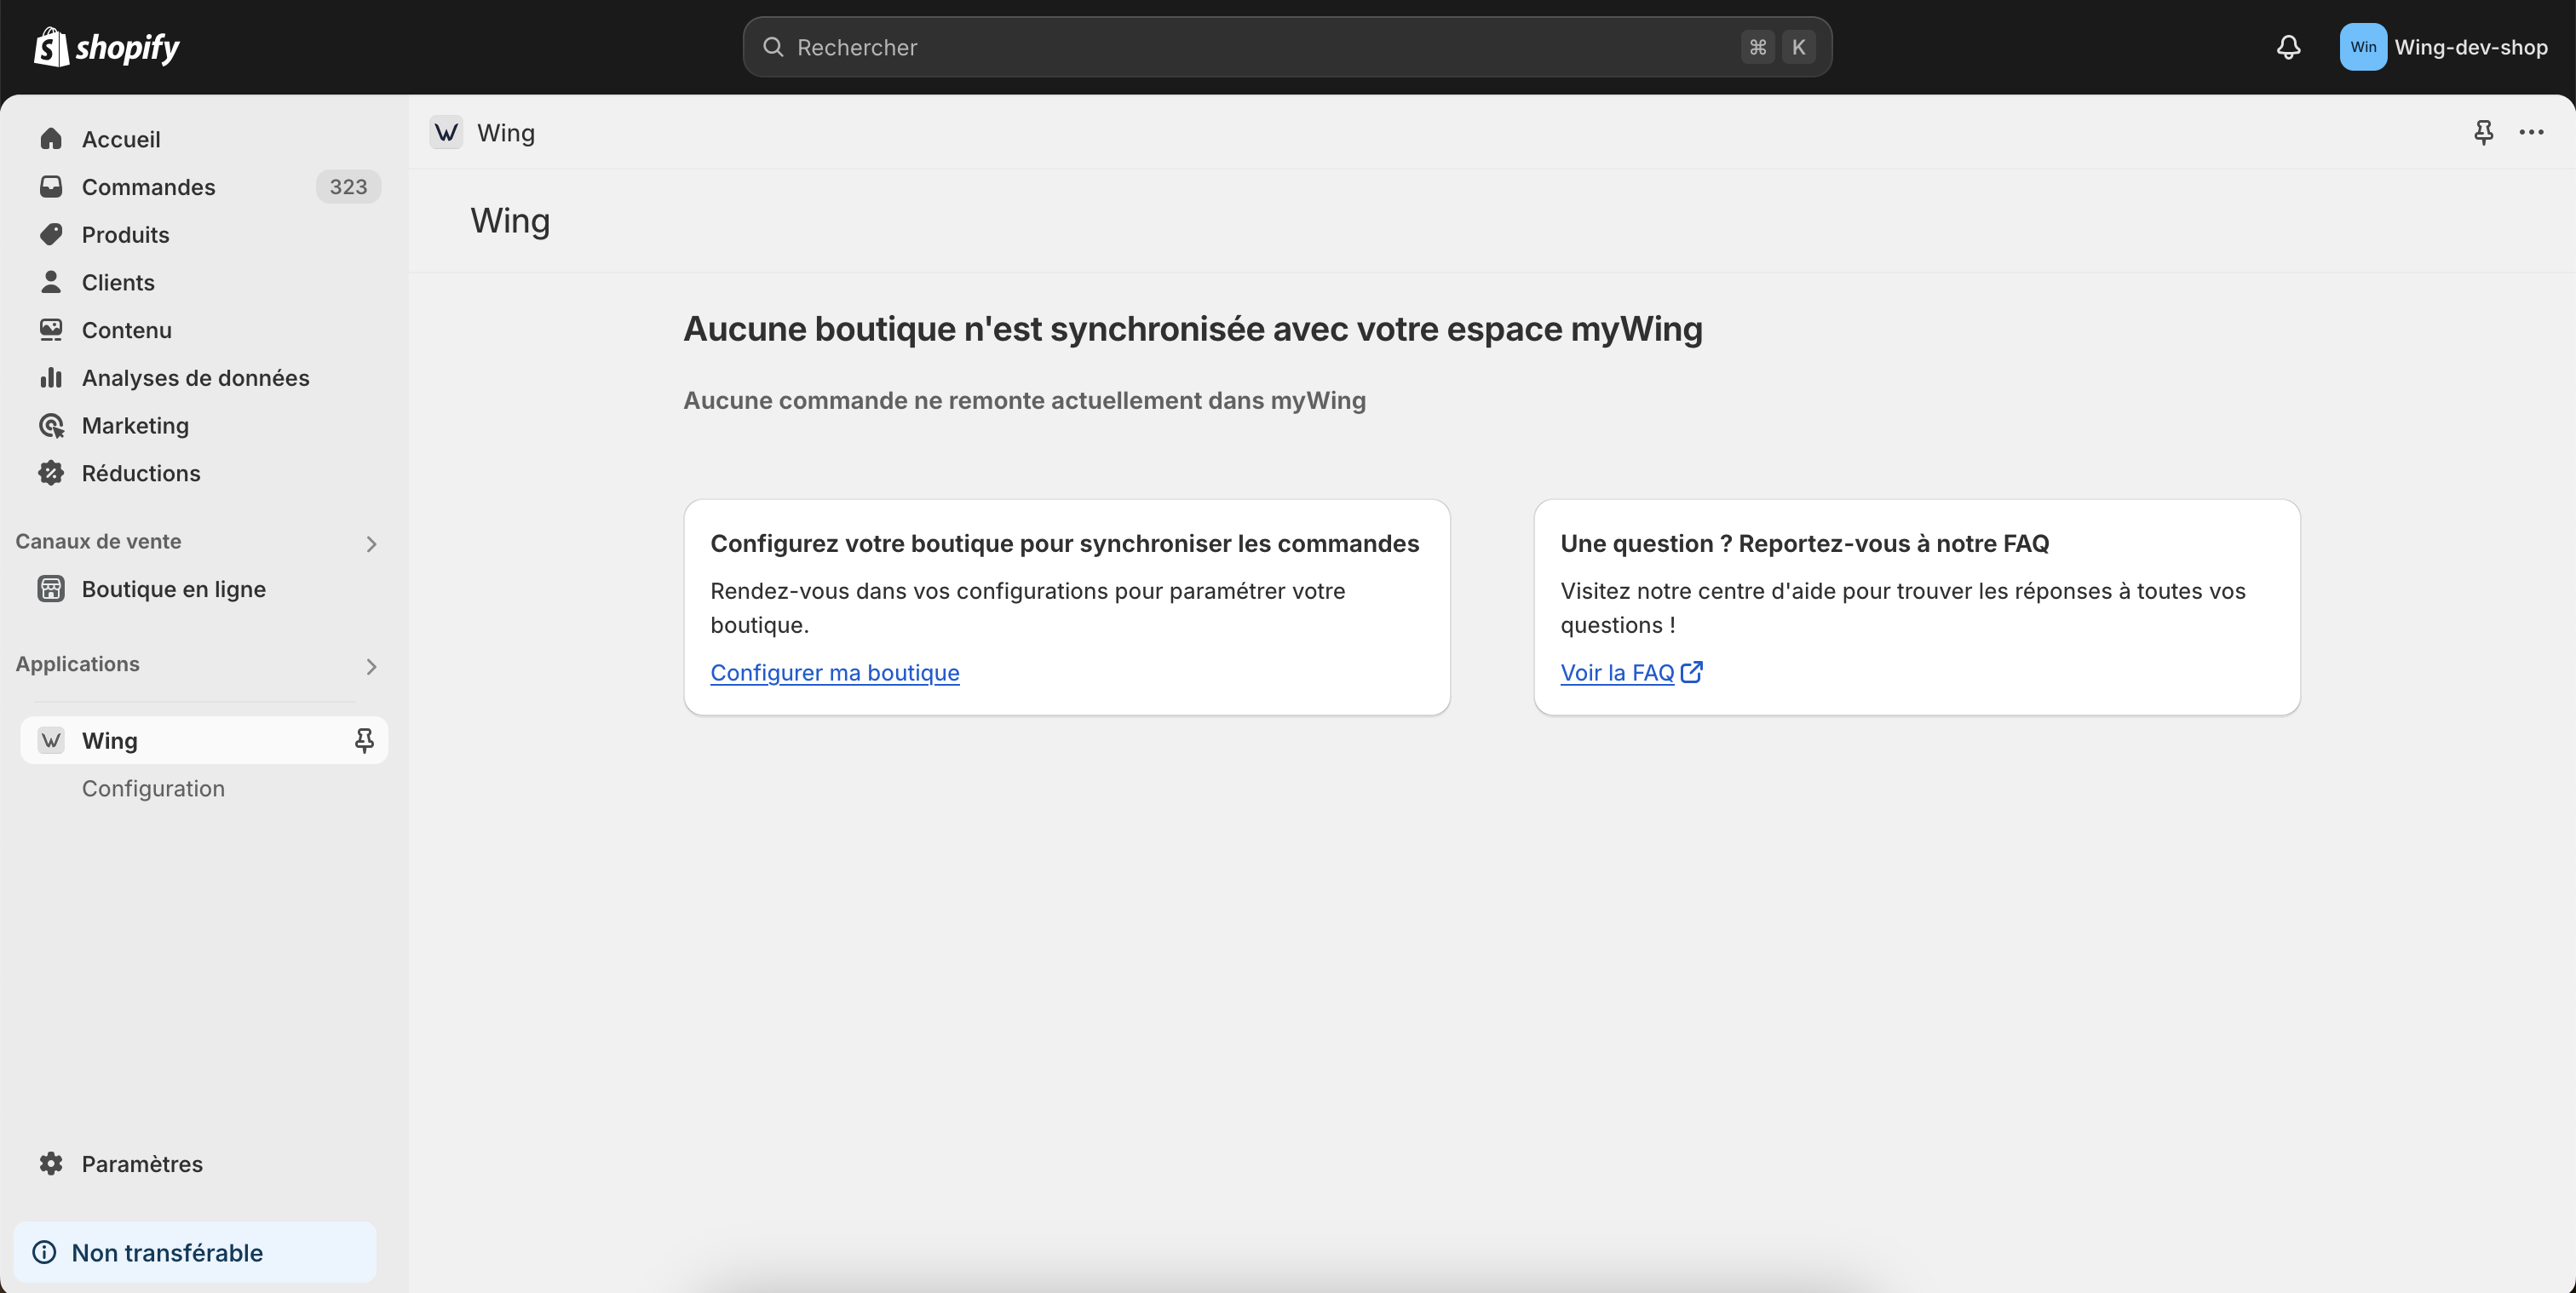
Task: Open the three-dot more actions menu
Action: pos(2531,132)
